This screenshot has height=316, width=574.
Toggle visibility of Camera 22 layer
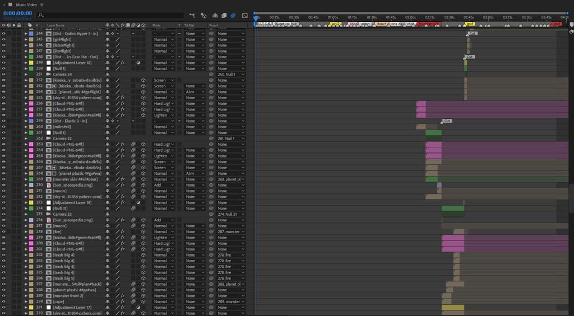click(4, 138)
